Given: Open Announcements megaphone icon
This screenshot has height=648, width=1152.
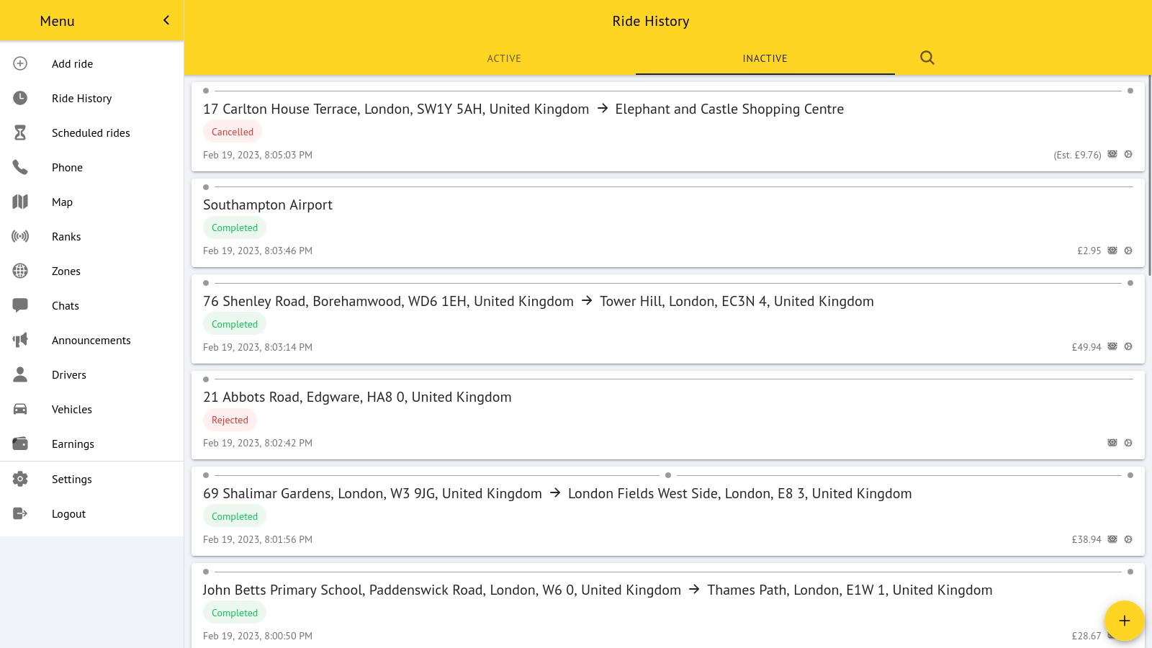Looking at the screenshot, I should pos(20,340).
